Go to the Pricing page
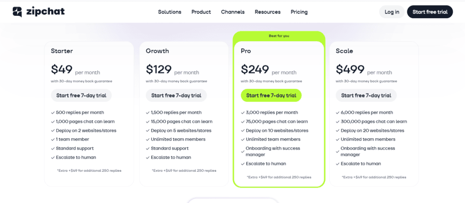 (x=299, y=12)
